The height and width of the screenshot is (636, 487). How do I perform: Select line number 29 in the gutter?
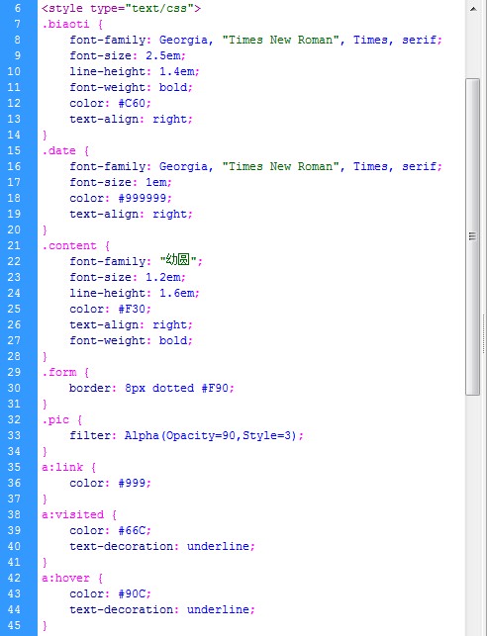pyautogui.click(x=14, y=372)
